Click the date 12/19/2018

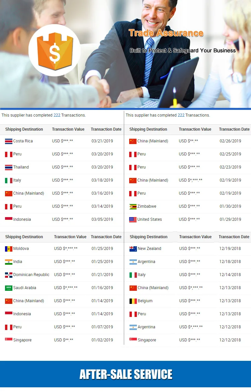(230, 249)
